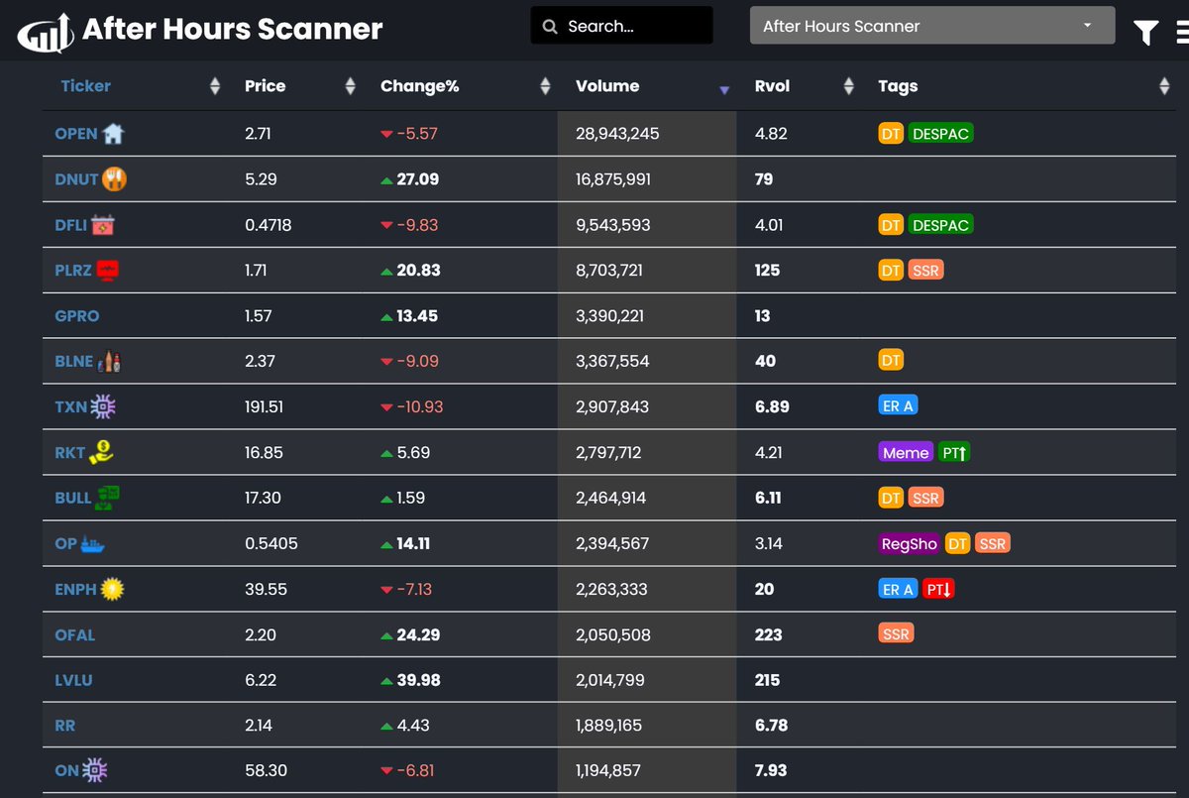Open the GPRO ticker link
This screenshot has height=798, width=1189.
point(77,316)
